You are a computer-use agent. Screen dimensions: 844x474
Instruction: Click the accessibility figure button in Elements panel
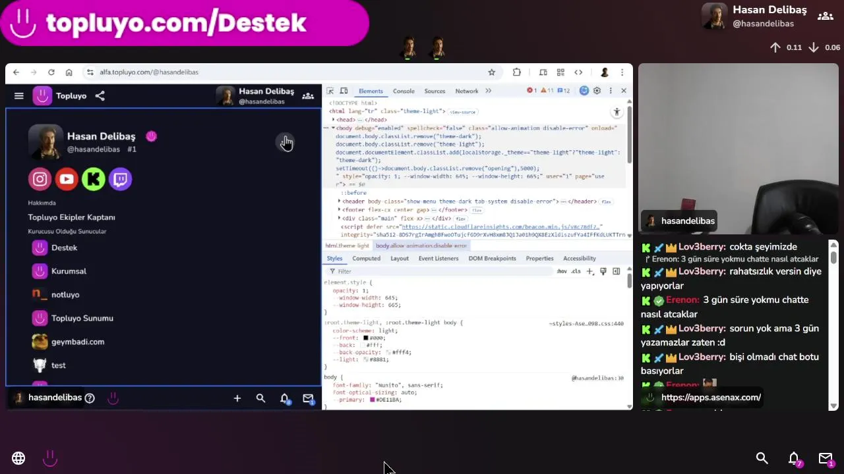point(617,112)
